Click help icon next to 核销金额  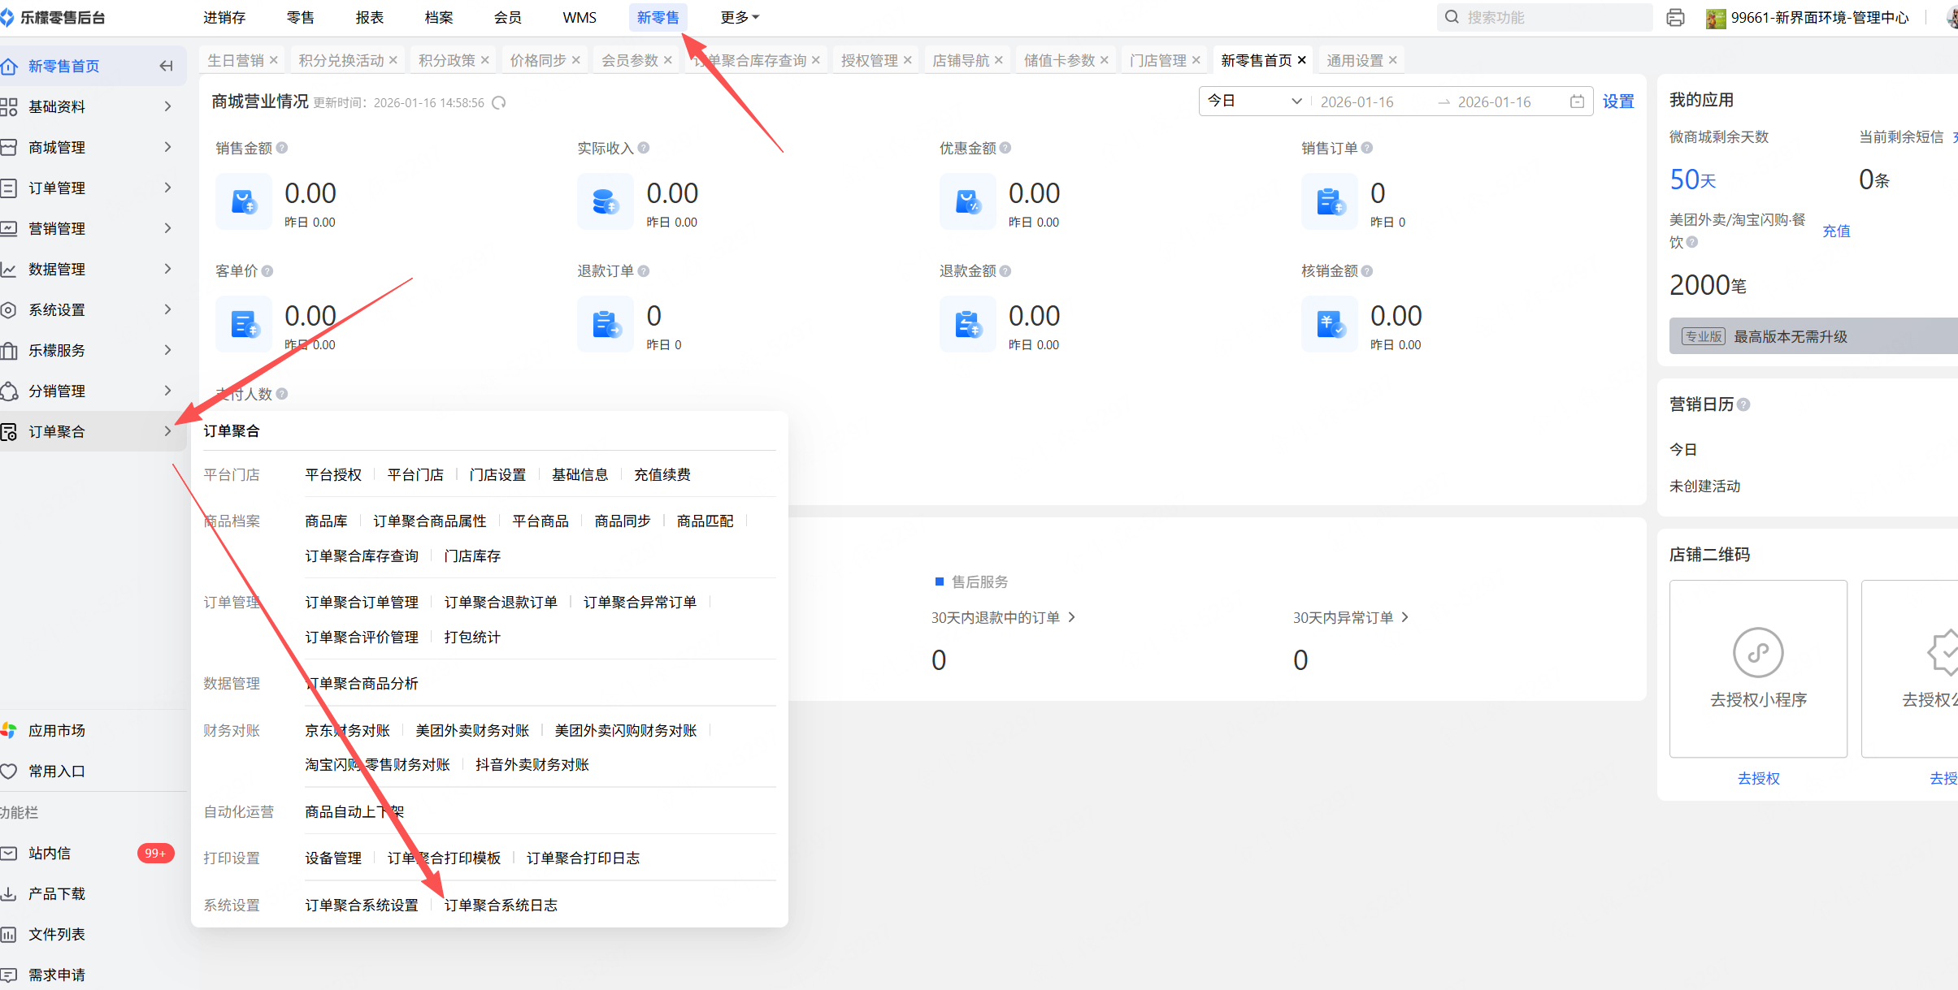[x=1367, y=270]
